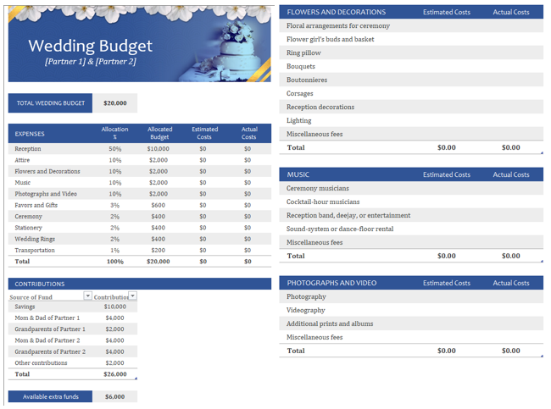The image size is (551, 409).
Task: Select Additional prints and albums row
Action: [x=411, y=323]
